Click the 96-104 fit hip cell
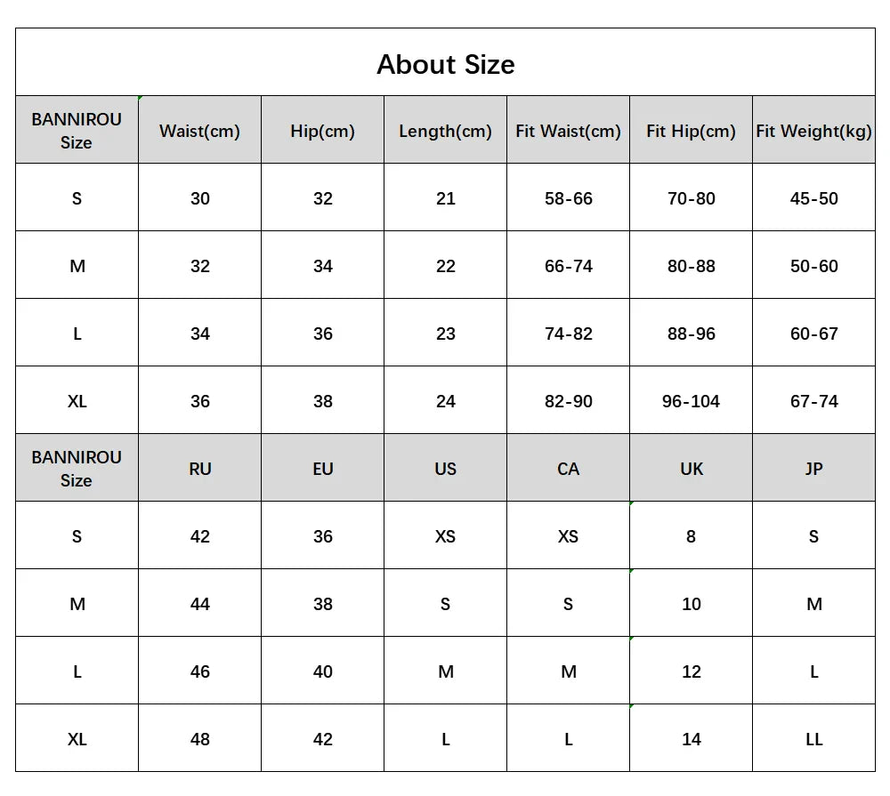The image size is (890, 796). tap(691, 401)
